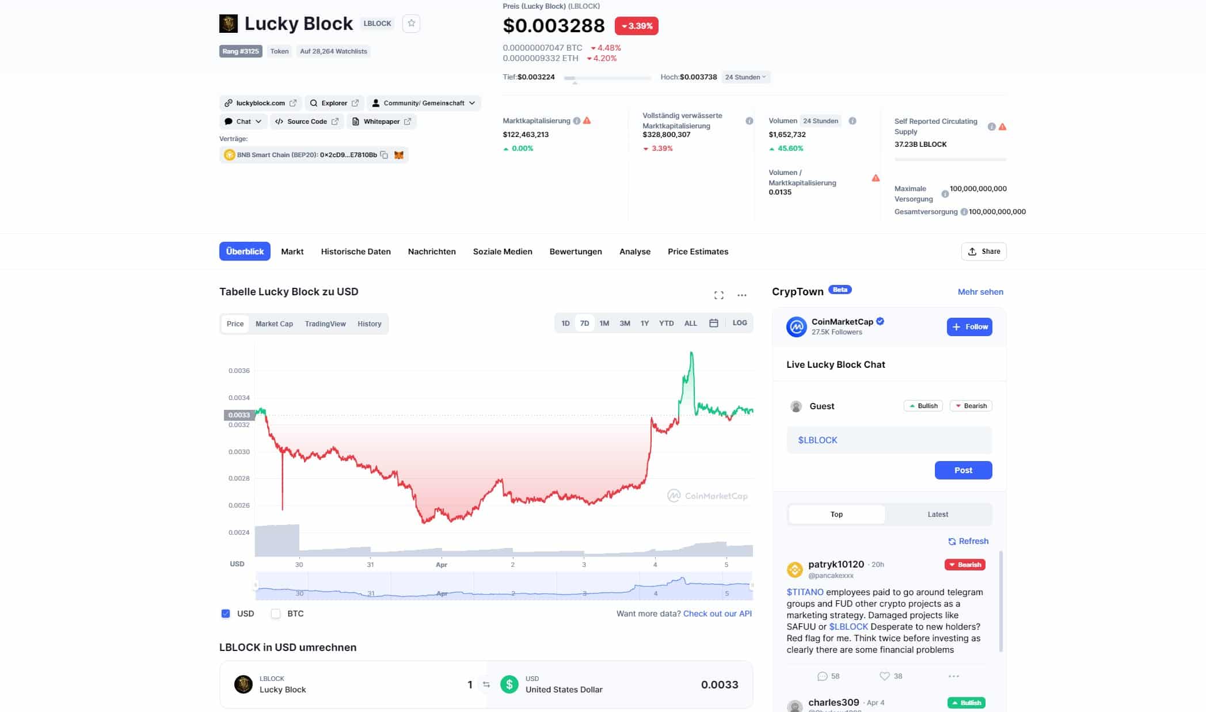Click the 24h low-high price range bar
1206x712 pixels.
607,78
